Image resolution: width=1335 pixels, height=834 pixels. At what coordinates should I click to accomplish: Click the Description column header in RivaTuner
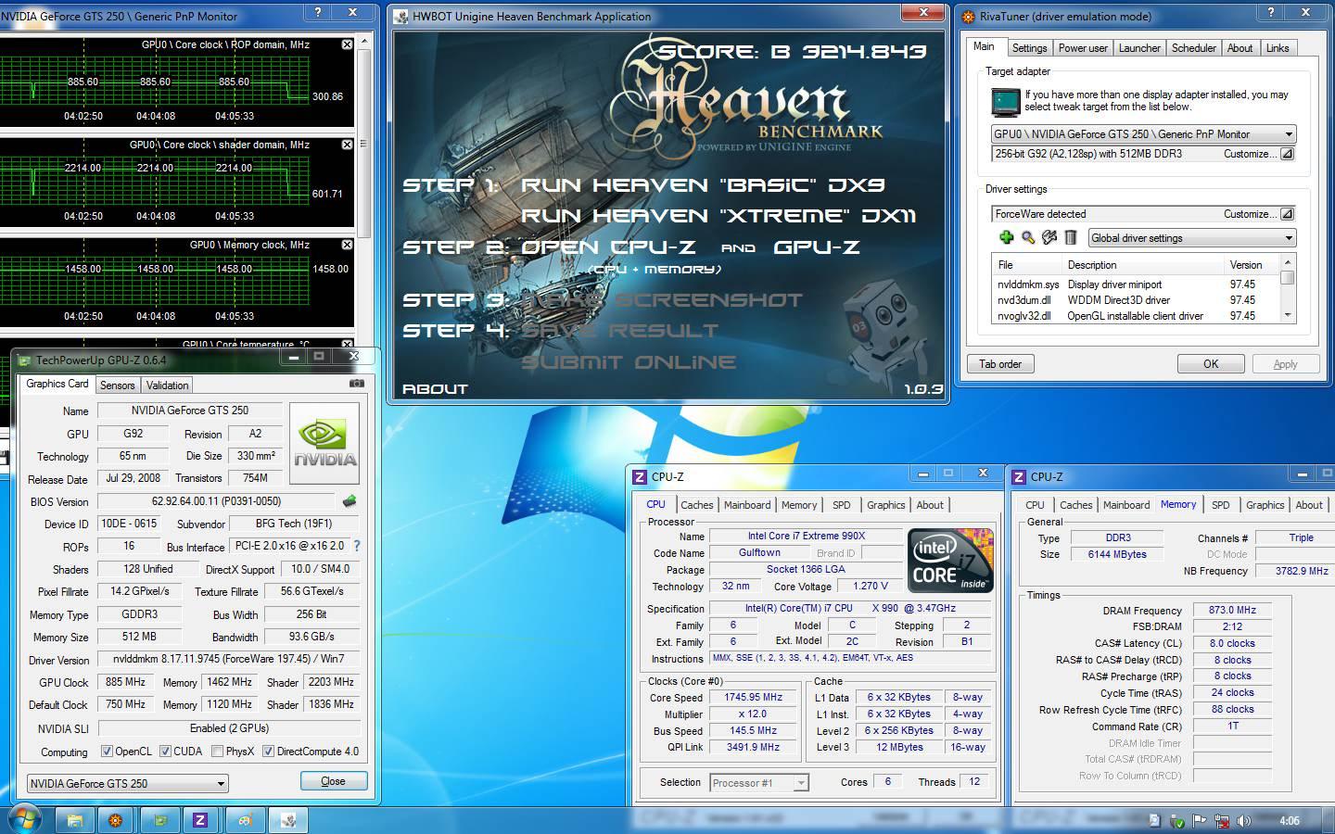(x=1144, y=265)
